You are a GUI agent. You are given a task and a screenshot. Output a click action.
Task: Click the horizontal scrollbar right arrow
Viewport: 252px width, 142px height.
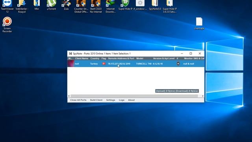point(203,96)
